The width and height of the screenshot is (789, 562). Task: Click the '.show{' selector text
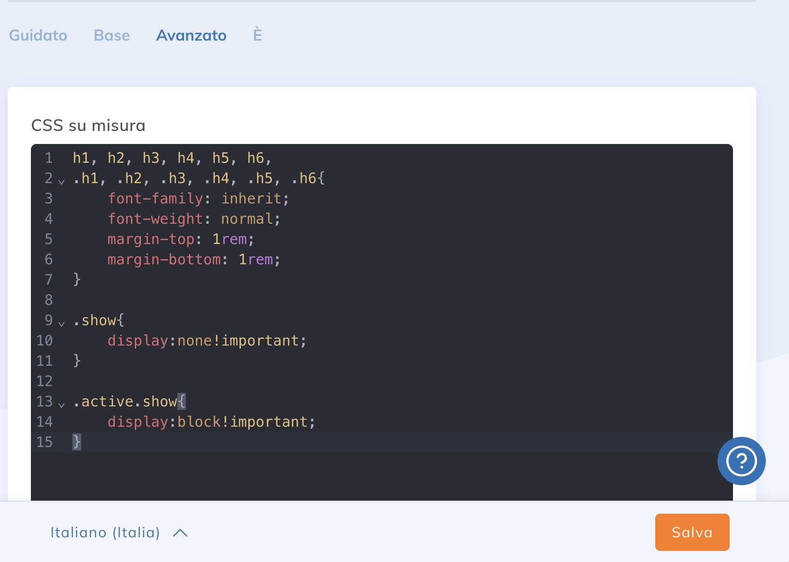[x=99, y=320]
